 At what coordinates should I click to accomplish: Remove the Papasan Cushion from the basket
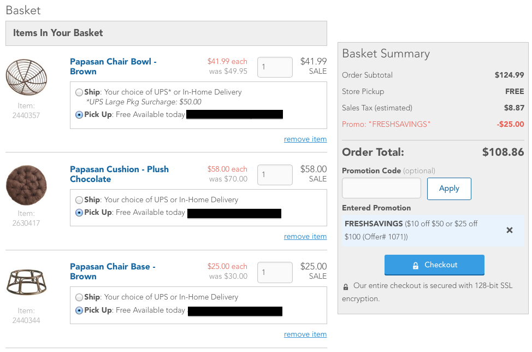point(305,236)
